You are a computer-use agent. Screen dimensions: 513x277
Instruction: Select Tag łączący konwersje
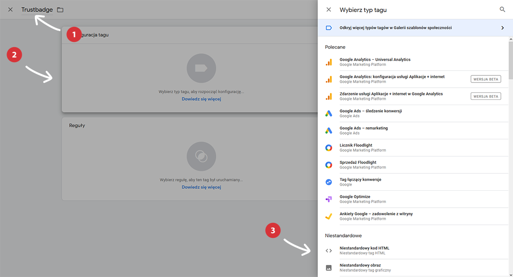(x=413, y=182)
